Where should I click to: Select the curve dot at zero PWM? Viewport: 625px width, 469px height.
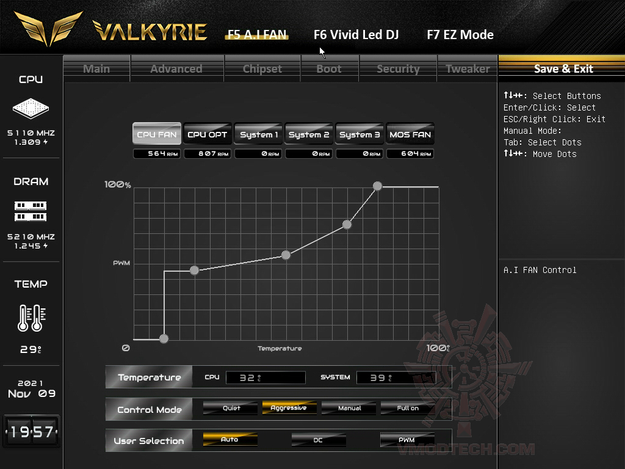click(x=164, y=338)
